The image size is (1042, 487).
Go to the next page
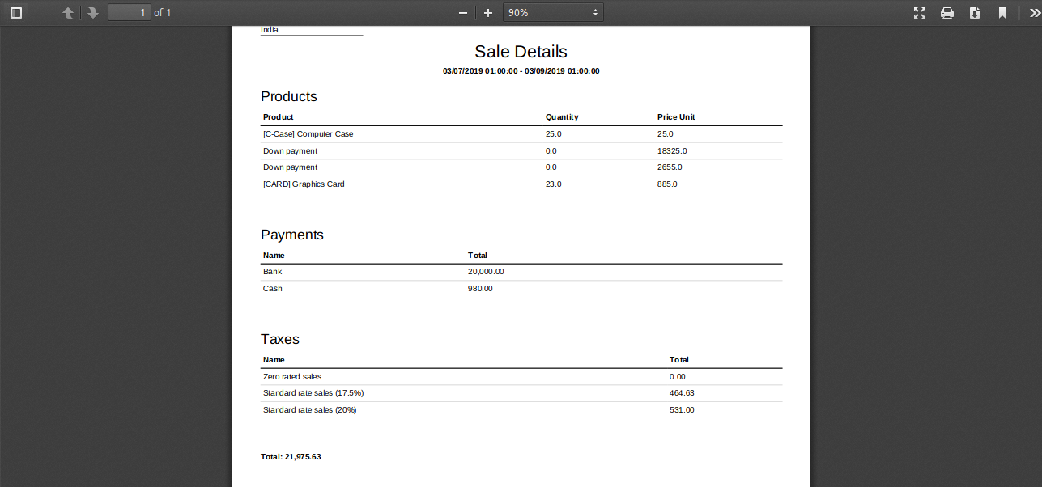(x=93, y=13)
